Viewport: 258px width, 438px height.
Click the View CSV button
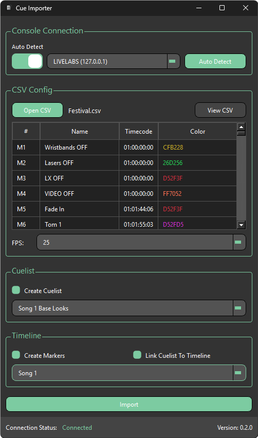[220, 111]
